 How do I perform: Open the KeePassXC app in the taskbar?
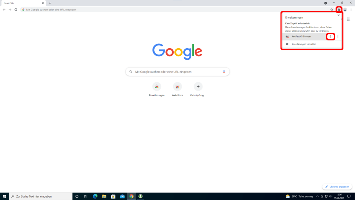click(x=140, y=197)
